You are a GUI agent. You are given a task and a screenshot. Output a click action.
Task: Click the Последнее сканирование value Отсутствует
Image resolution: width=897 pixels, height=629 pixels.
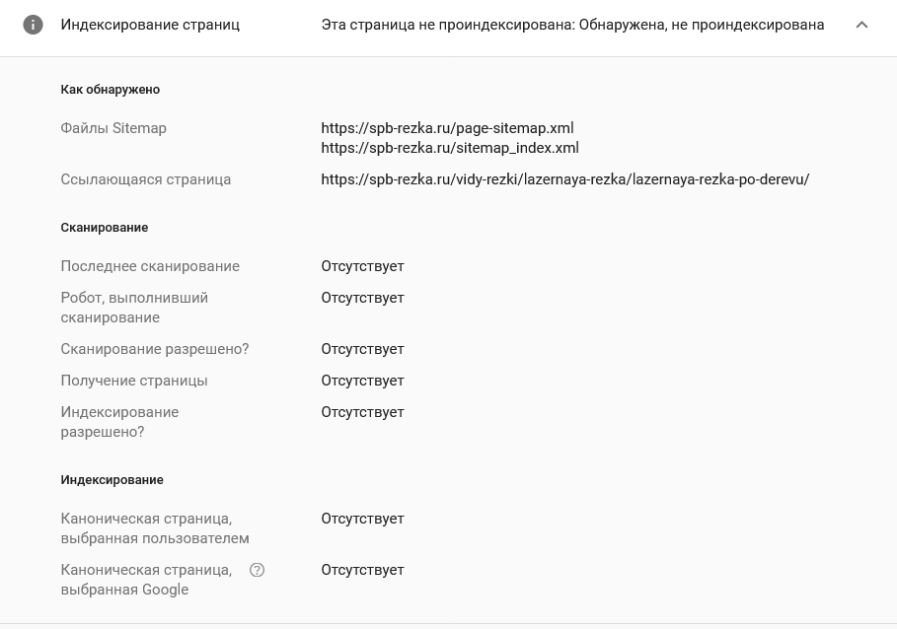(x=363, y=266)
